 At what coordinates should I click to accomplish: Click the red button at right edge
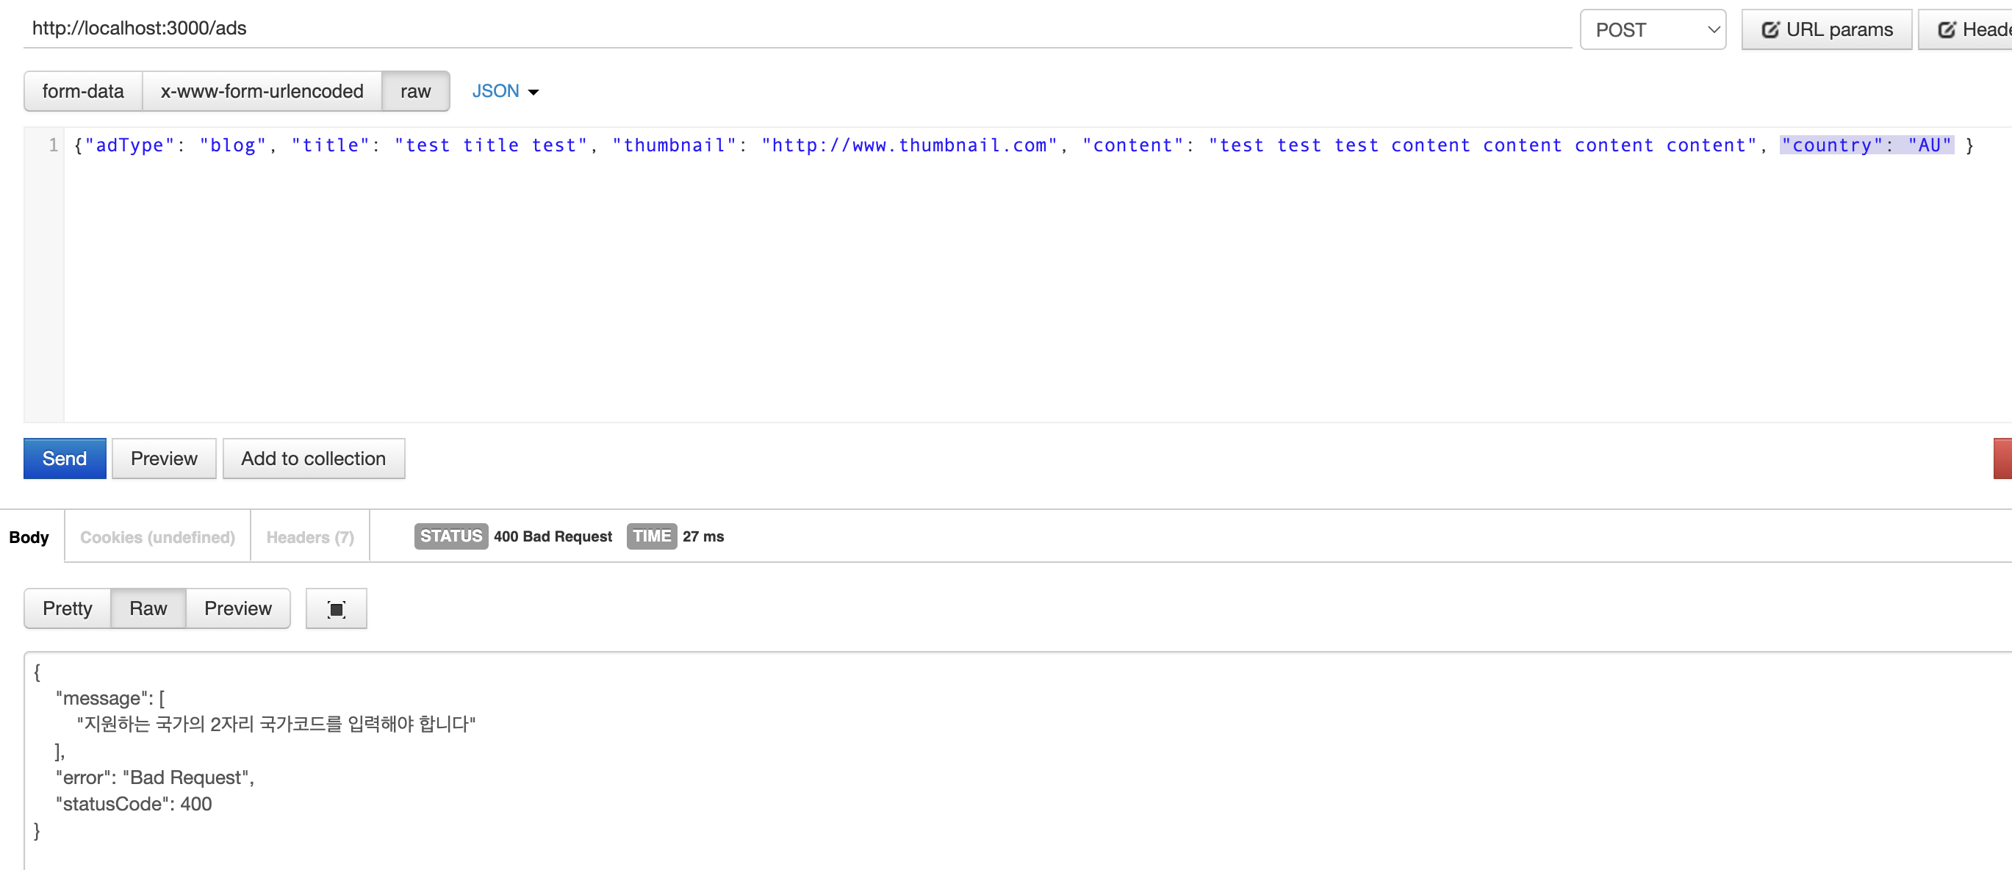(2002, 459)
